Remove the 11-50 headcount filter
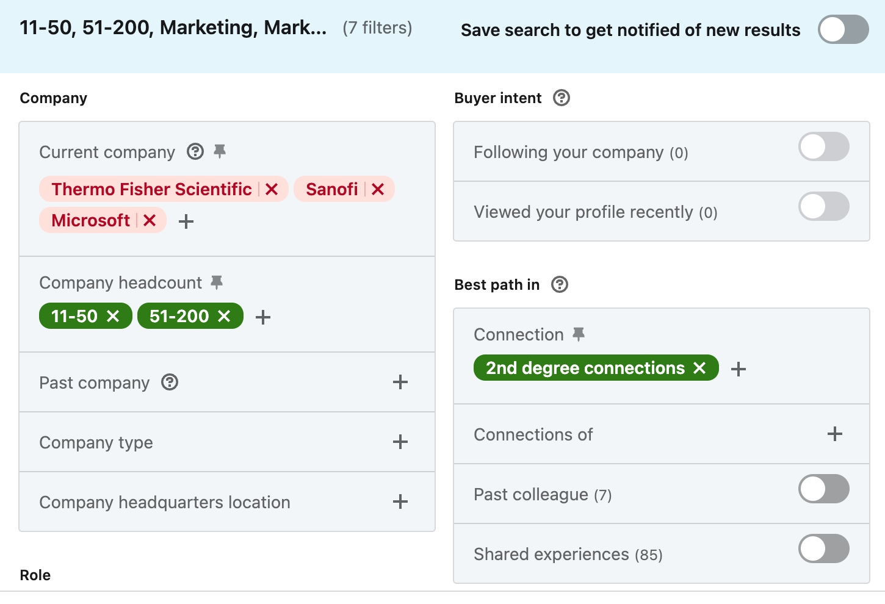 pyautogui.click(x=113, y=316)
